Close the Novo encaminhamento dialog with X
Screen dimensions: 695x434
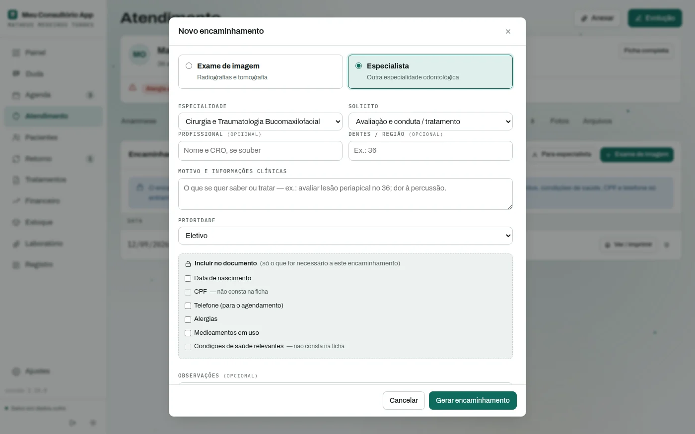click(x=508, y=31)
